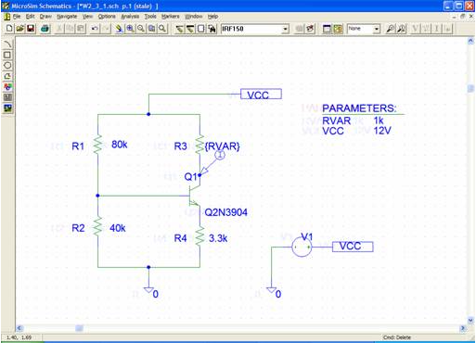Open the View menu
The width and height of the screenshot is (476, 343).
point(87,17)
